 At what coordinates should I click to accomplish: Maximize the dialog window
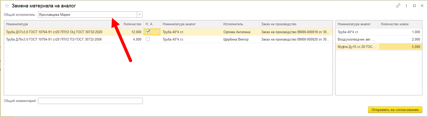point(414,6)
